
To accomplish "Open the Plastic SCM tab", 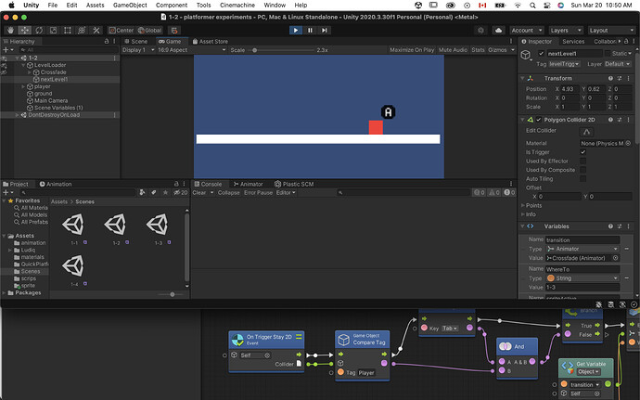I will pyautogui.click(x=294, y=184).
